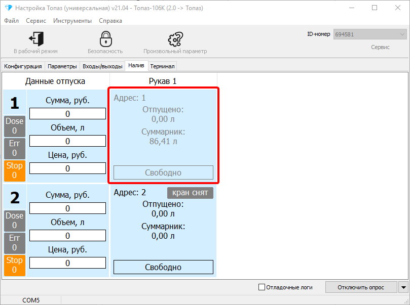
Task: Click the window resize grip in status bar
Action: point(406,301)
